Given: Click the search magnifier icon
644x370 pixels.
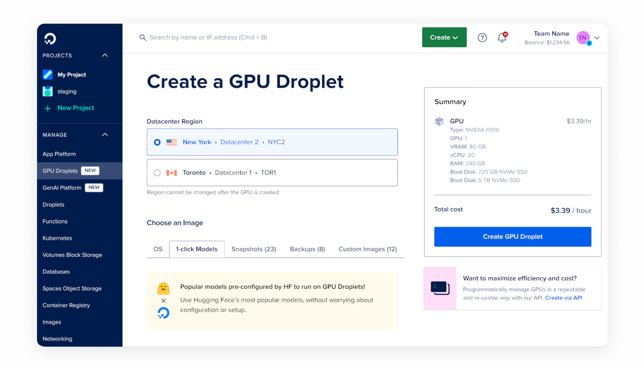Looking at the screenshot, I should click(x=142, y=38).
